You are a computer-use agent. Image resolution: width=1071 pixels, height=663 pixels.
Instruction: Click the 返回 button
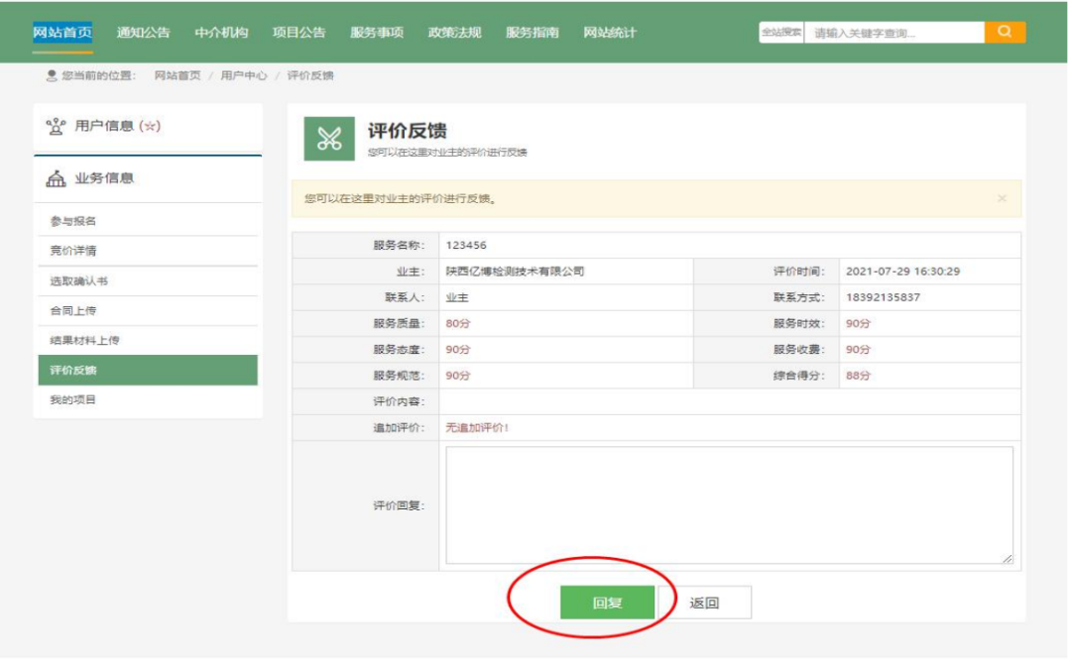click(x=703, y=603)
